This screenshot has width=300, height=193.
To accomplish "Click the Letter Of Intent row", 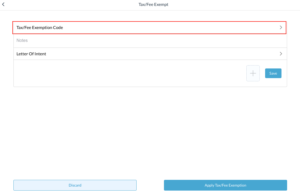I will [150, 54].
